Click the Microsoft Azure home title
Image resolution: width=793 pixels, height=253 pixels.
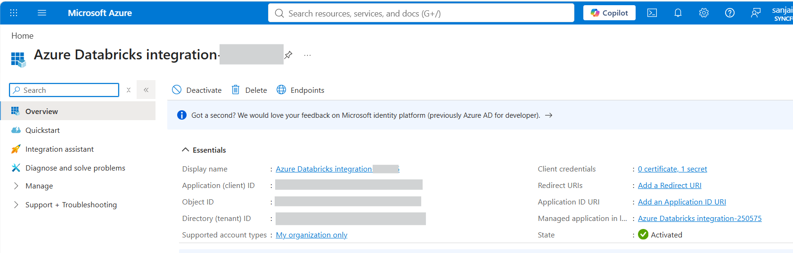100,13
